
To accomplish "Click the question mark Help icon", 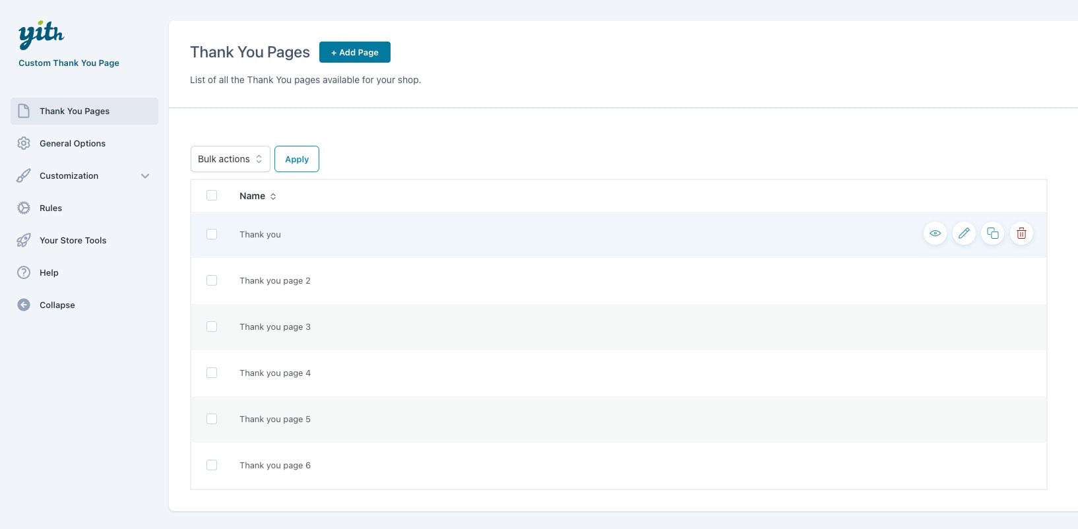I will tap(24, 272).
